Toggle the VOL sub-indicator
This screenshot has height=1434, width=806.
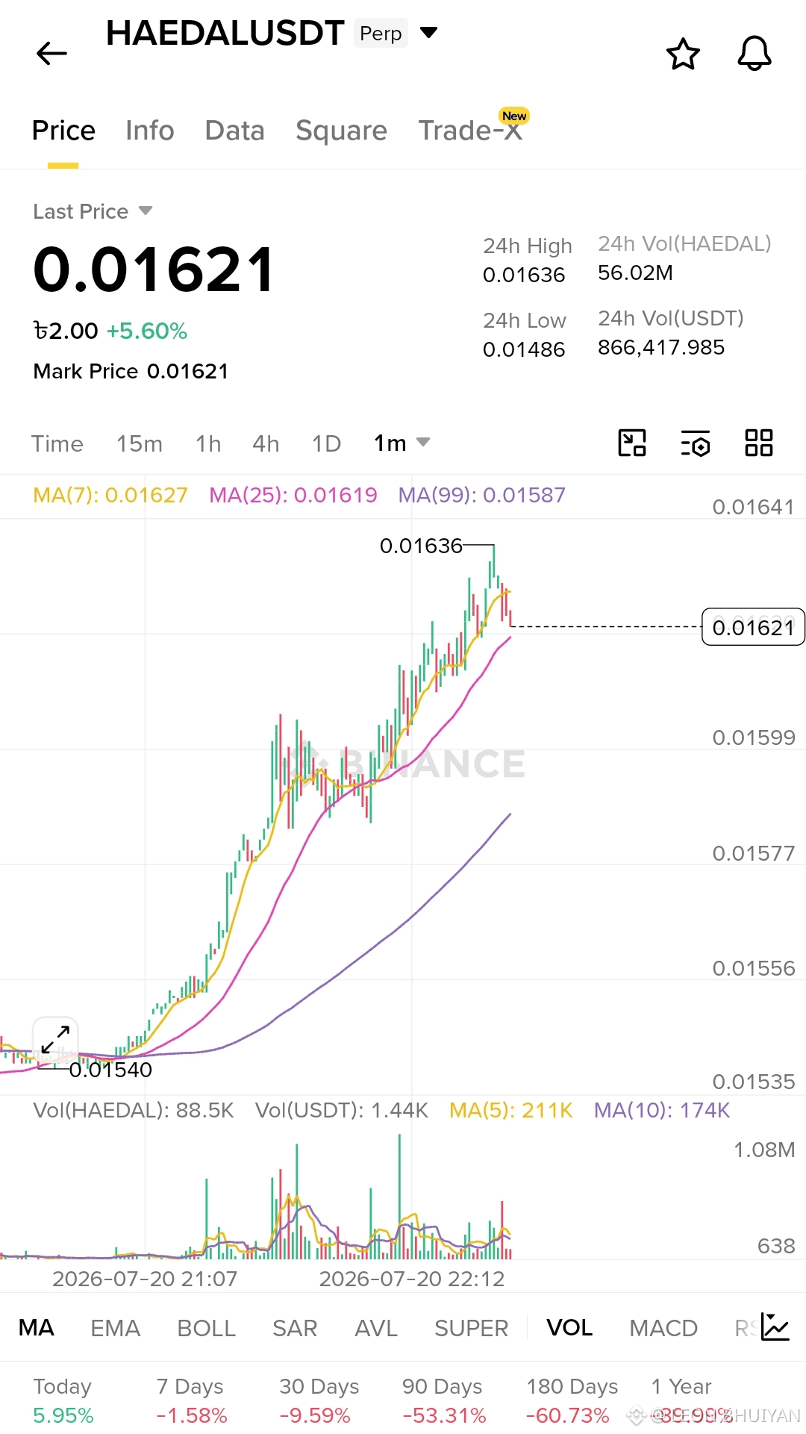tap(569, 1328)
